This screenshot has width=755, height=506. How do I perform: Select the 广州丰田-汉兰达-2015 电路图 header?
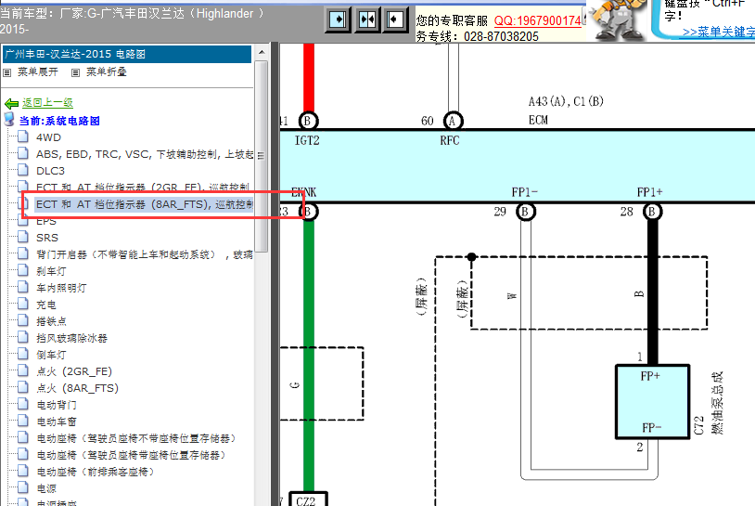[127, 54]
